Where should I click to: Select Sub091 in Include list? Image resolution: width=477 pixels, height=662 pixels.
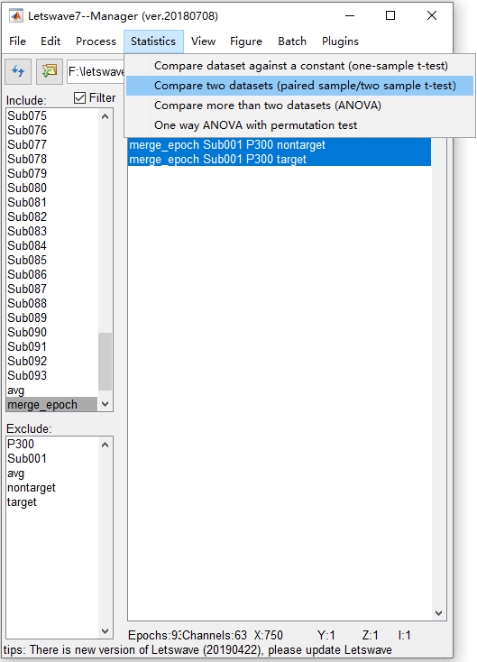click(x=52, y=346)
